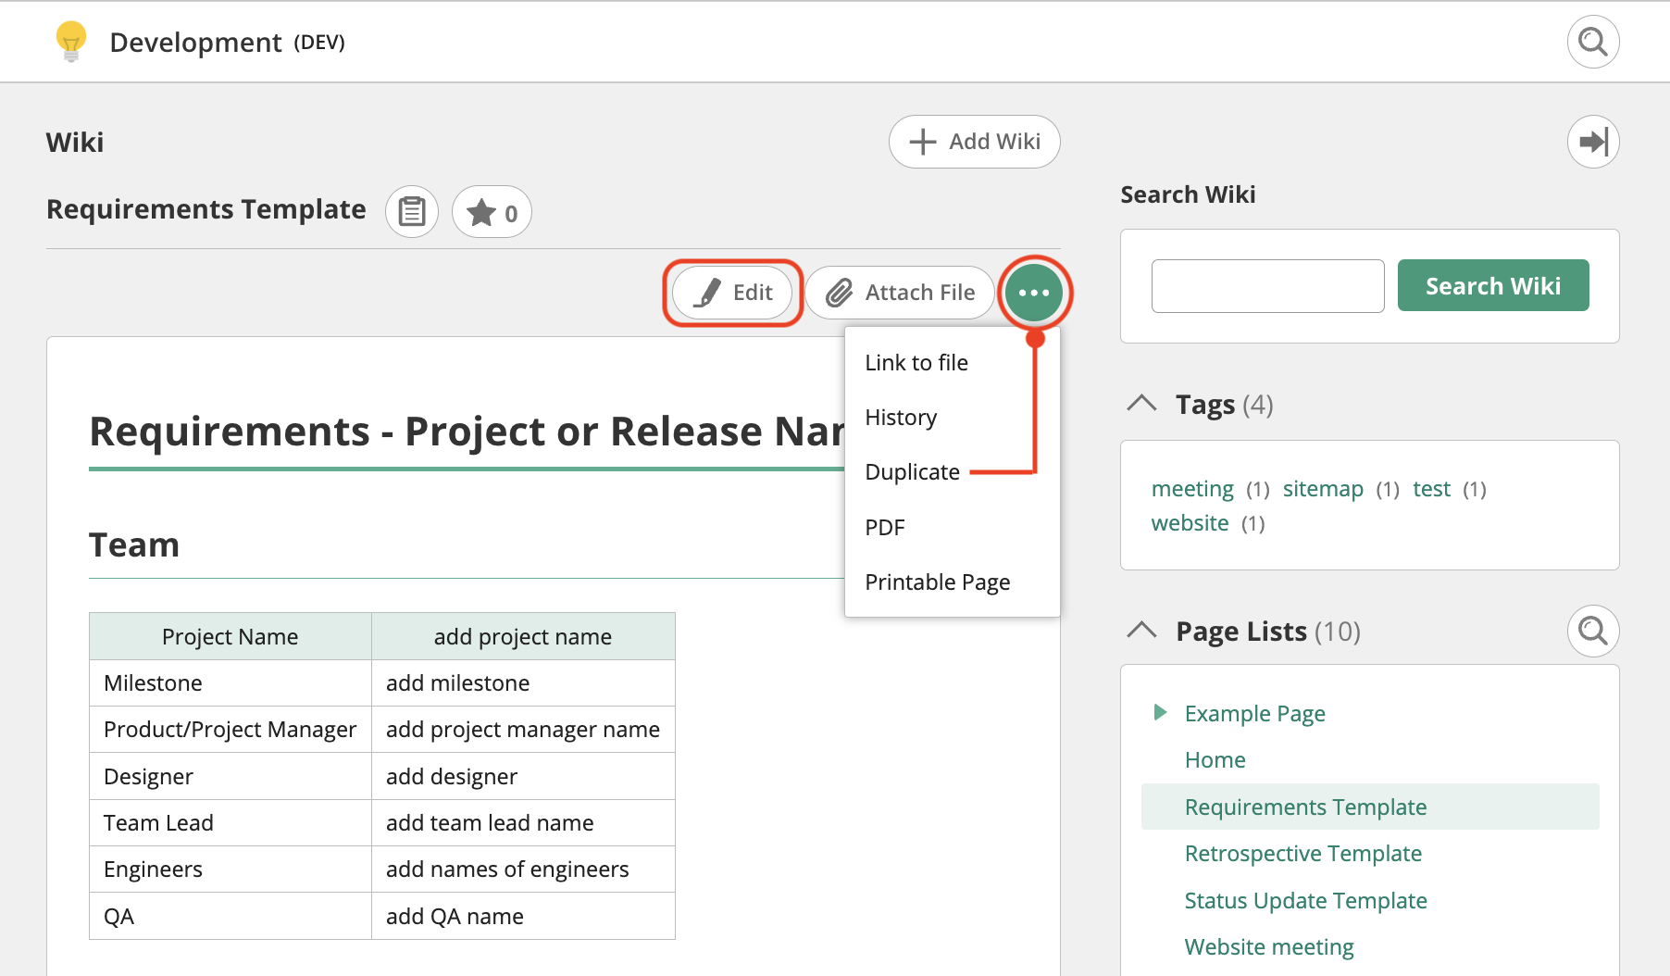Open Example Page in page list
Viewport: 1670px width, 976px height.
tap(1254, 714)
